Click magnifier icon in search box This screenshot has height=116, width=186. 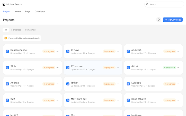pyautogui.click(x=147, y=4)
